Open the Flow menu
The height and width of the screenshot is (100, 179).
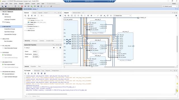click(x=11, y=4)
